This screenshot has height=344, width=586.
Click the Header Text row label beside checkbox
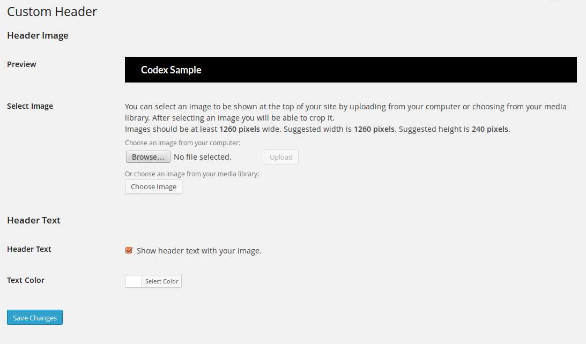tap(29, 249)
